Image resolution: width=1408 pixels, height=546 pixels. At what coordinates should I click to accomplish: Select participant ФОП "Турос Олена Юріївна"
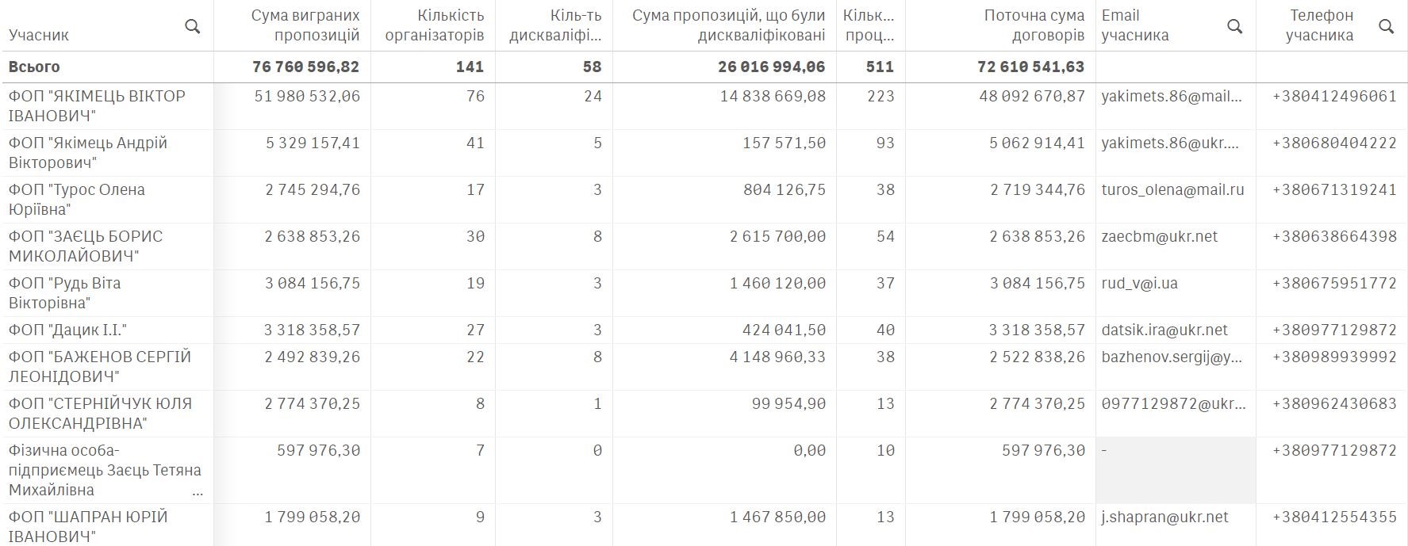point(77,199)
